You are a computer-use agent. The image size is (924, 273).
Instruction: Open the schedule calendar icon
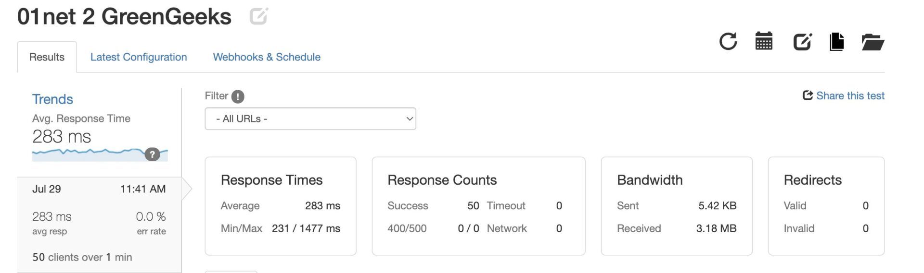[764, 41]
